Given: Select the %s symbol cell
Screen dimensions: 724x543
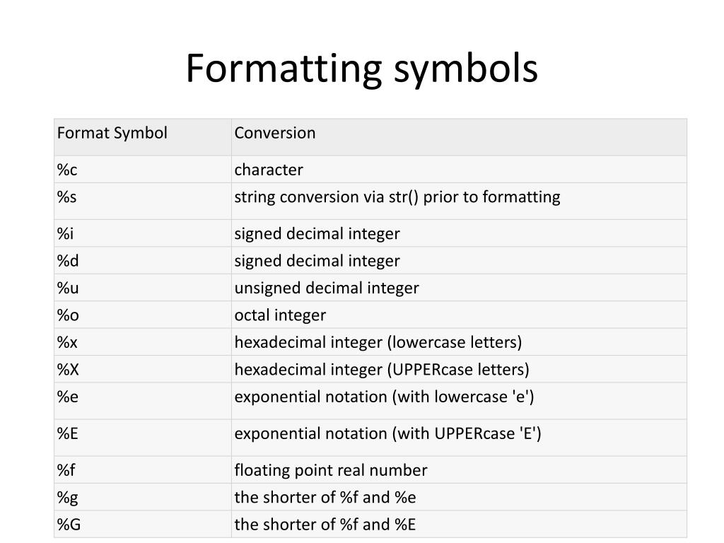Looking at the screenshot, I should point(143,202).
